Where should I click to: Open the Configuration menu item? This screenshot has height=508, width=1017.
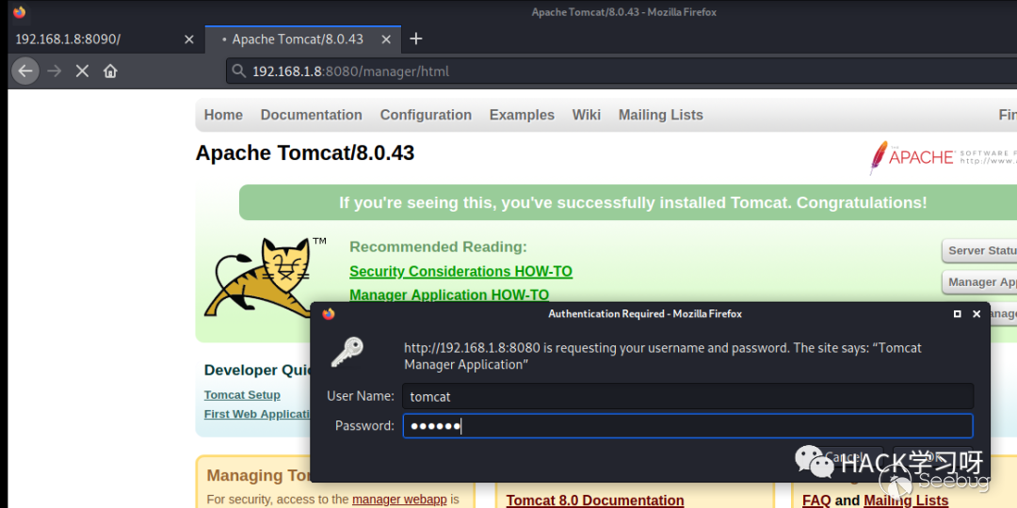426,115
